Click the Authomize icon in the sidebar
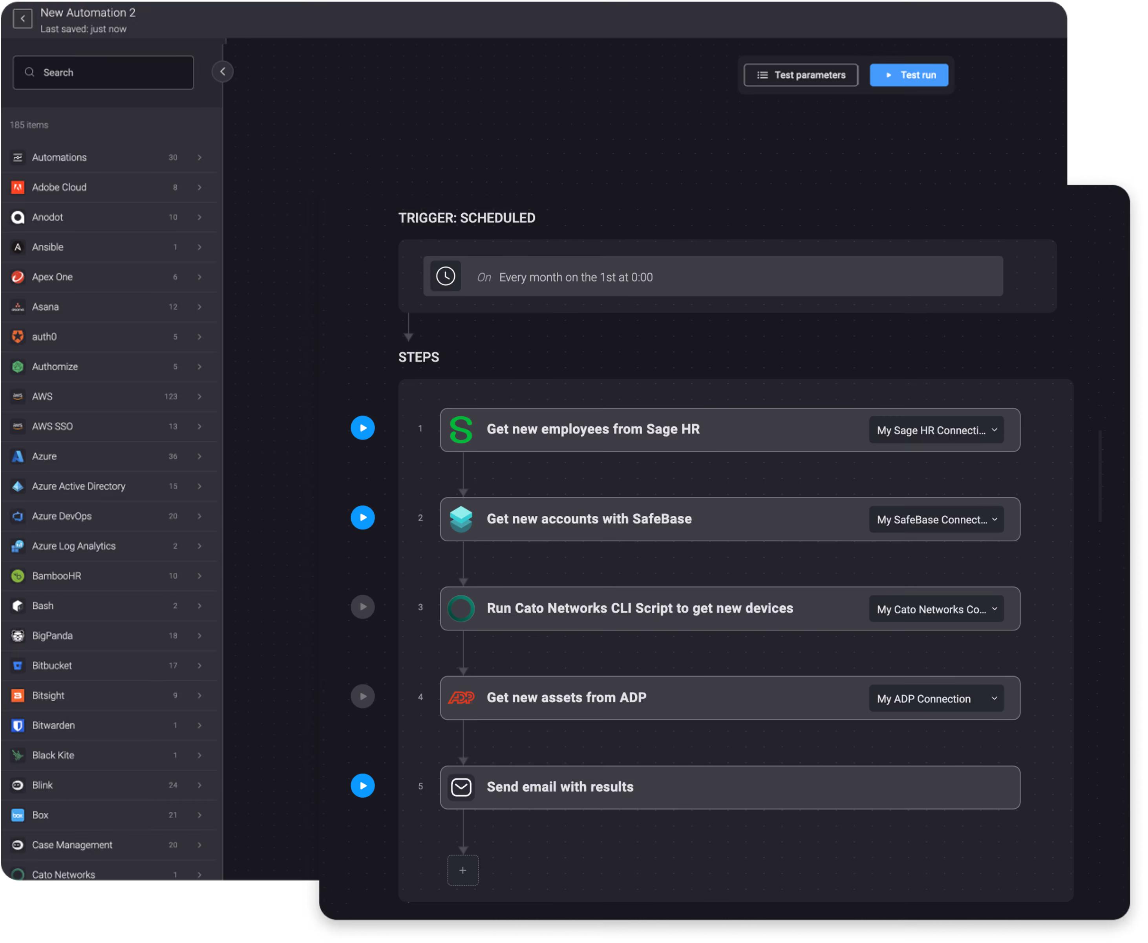 coord(18,367)
